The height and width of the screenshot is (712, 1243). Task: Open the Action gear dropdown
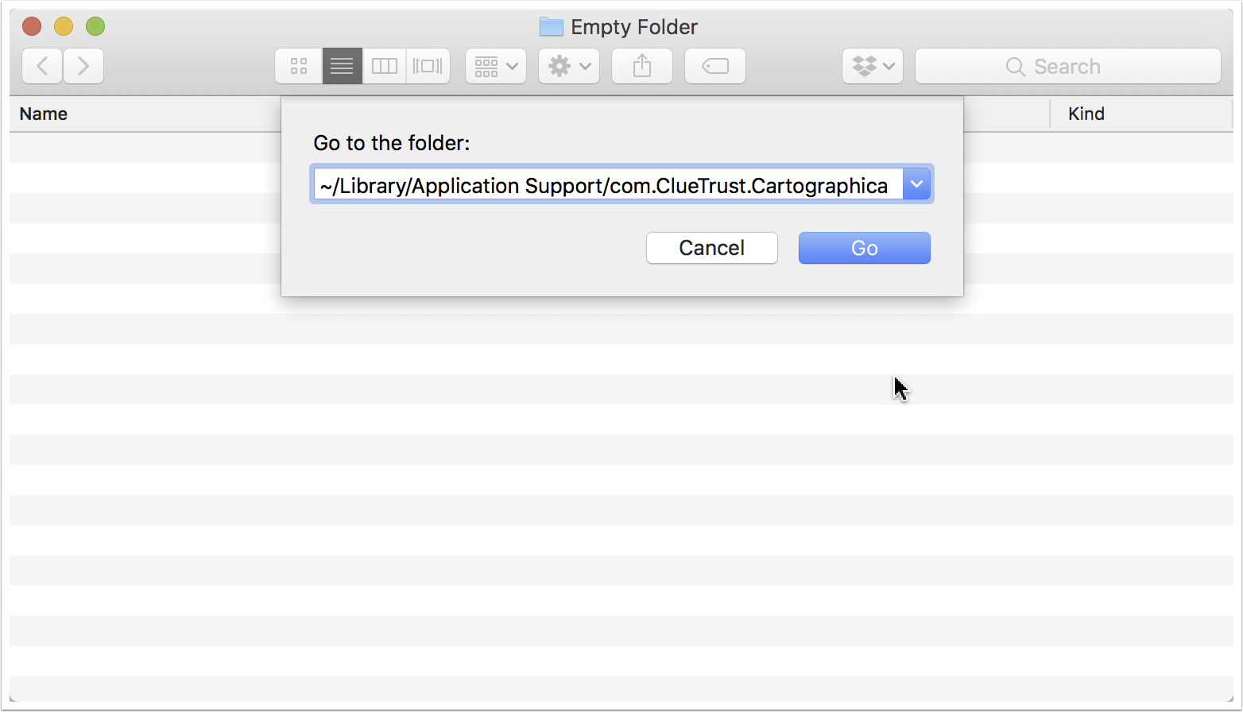pos(569,66)
